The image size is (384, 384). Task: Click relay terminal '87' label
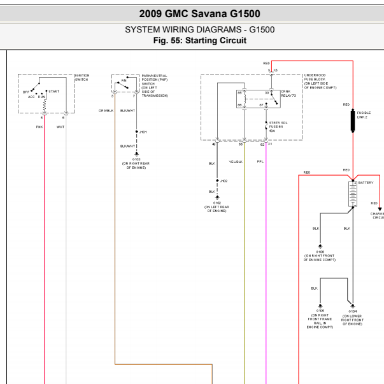261,105
